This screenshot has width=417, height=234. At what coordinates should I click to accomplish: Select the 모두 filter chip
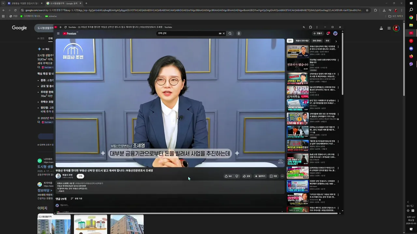tap(290, 41)
